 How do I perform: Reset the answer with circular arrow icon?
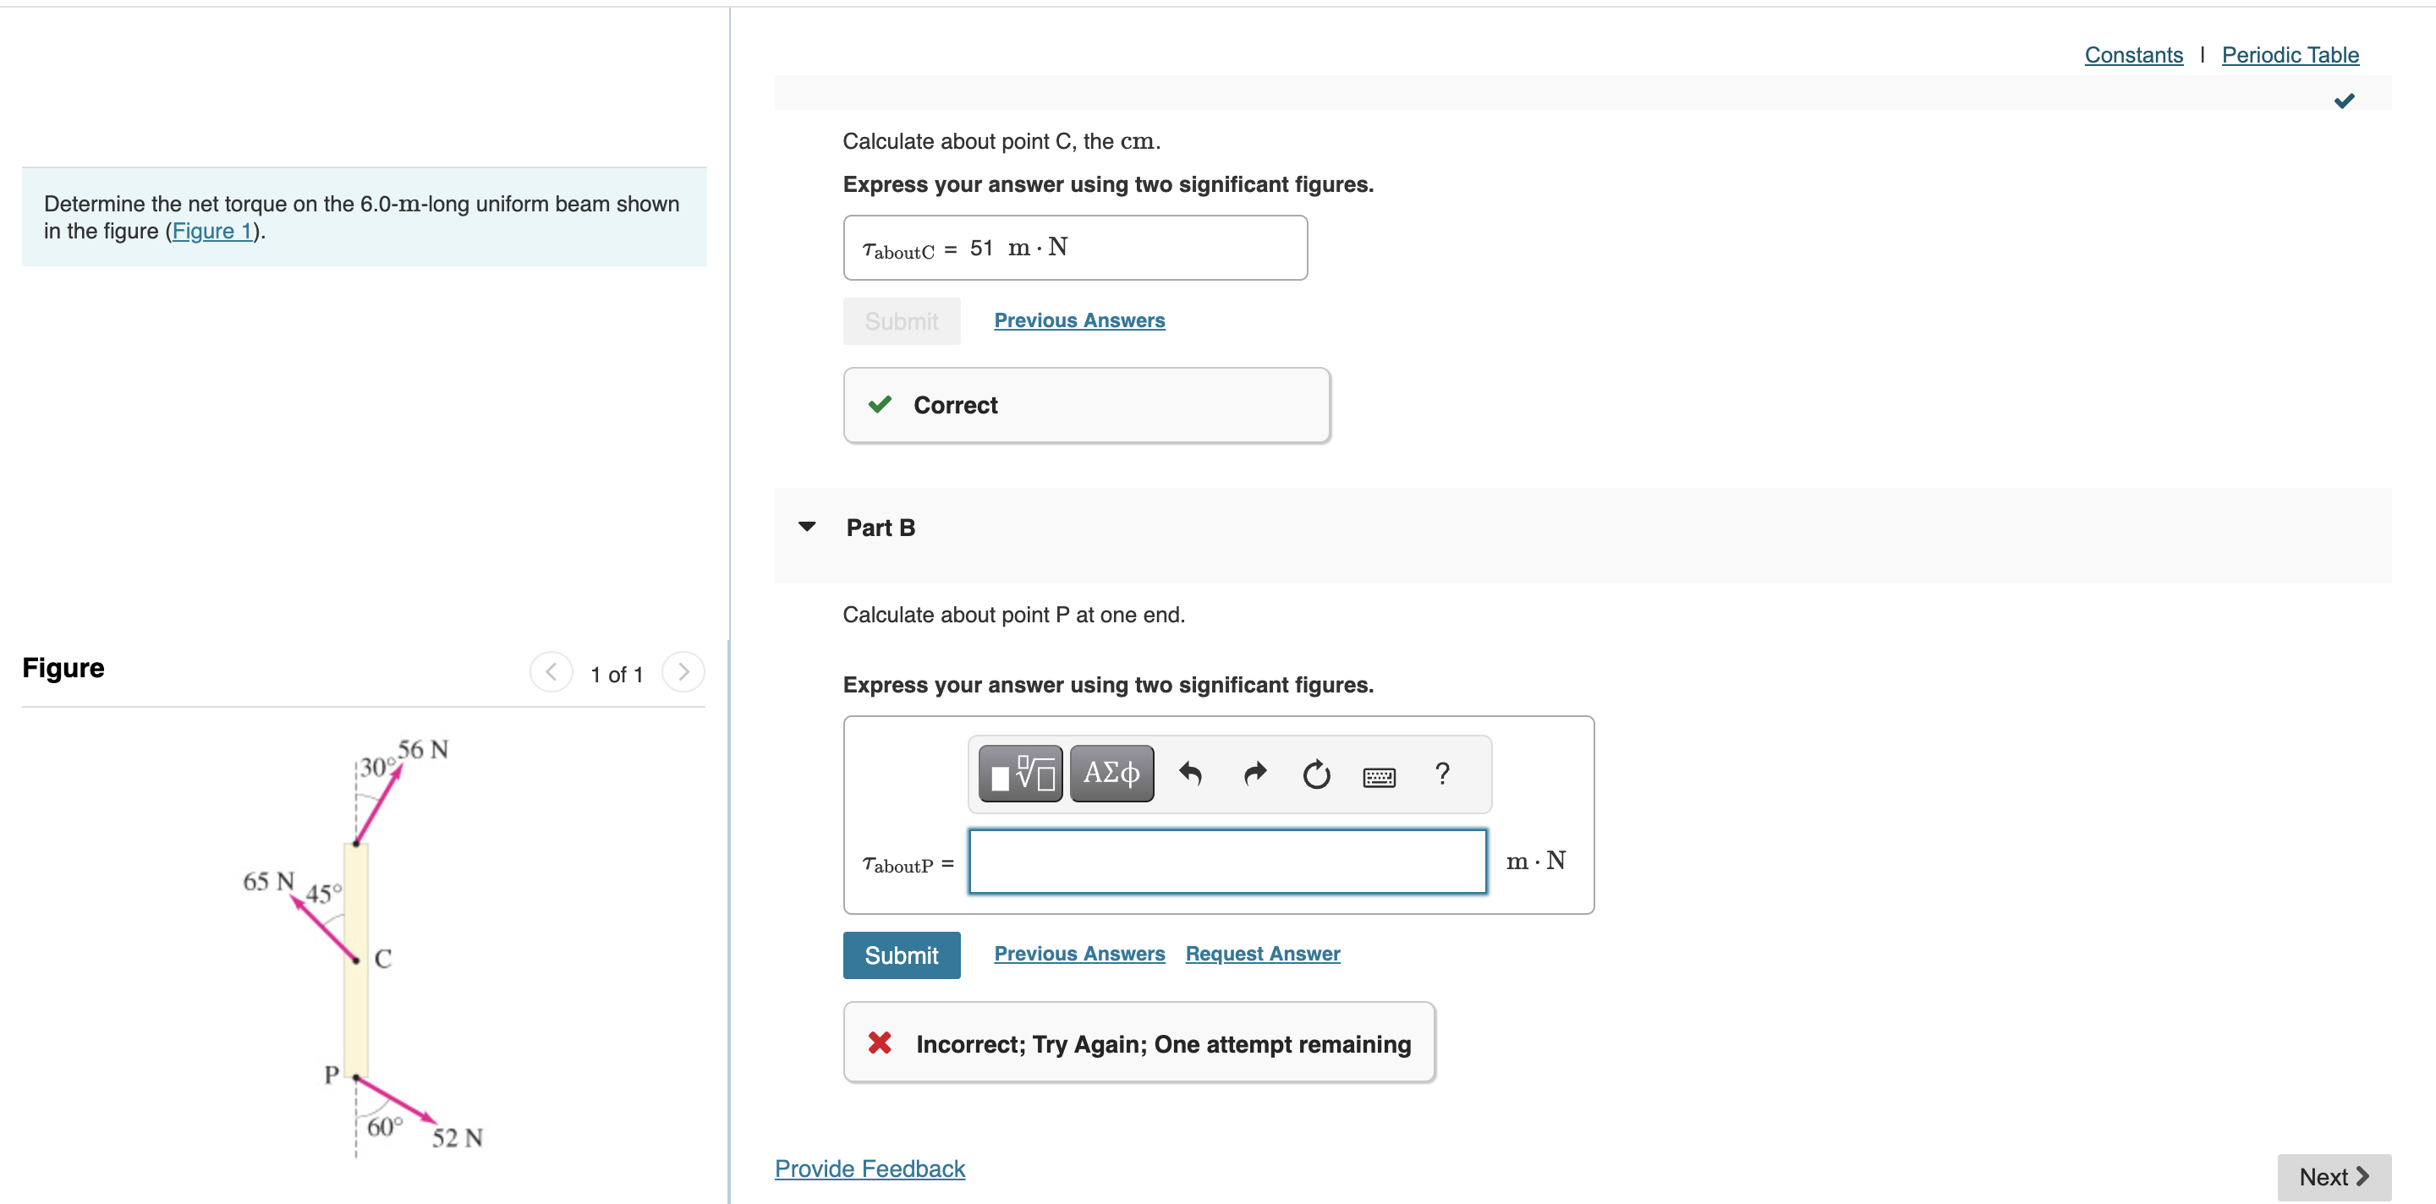click(x=1315, y=774)
